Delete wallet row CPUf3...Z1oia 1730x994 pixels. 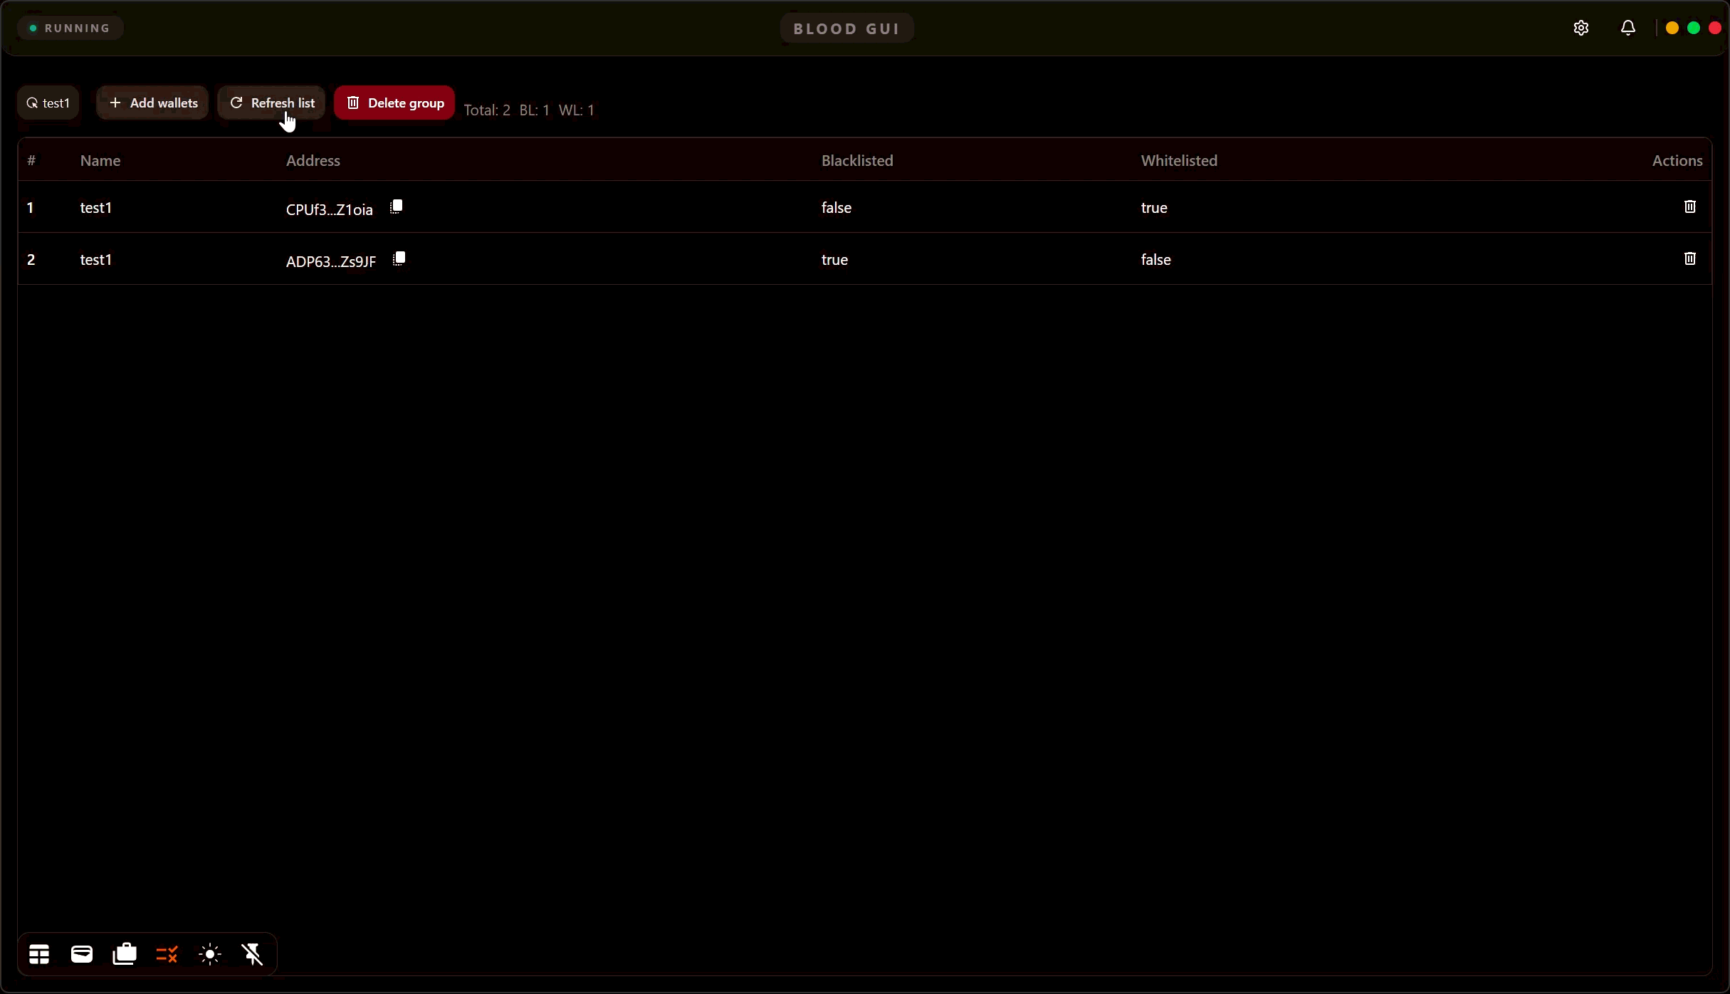click(x=1690, y=206)
